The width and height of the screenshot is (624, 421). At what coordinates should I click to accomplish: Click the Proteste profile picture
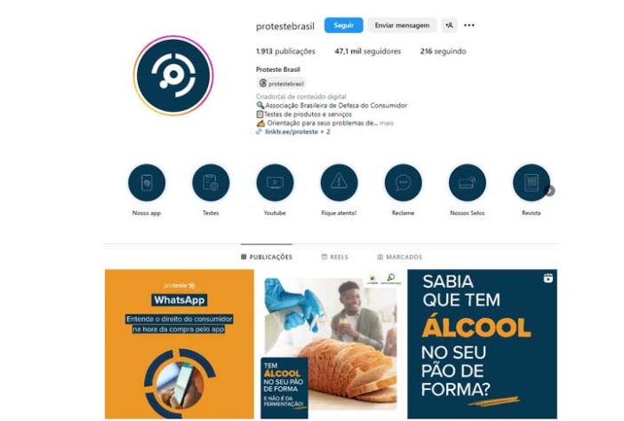pos(173,75)
